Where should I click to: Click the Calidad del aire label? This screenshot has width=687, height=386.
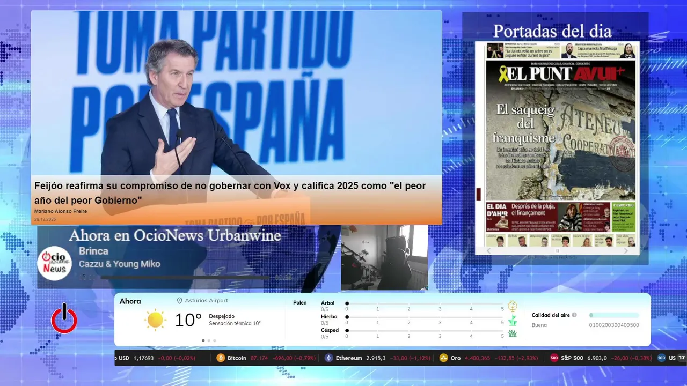click(x=551, y=315)
